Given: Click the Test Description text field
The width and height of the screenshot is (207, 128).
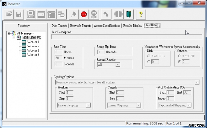Looking at the screenshot, I should coord(127,37).
